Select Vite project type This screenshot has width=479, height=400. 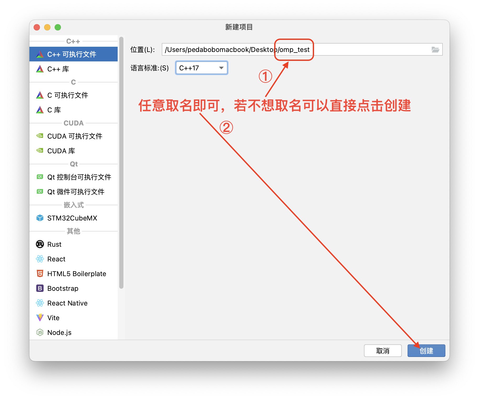[x=74, y=318]
